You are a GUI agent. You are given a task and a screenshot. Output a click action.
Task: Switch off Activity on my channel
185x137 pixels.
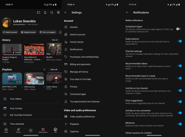pos(179,91)
